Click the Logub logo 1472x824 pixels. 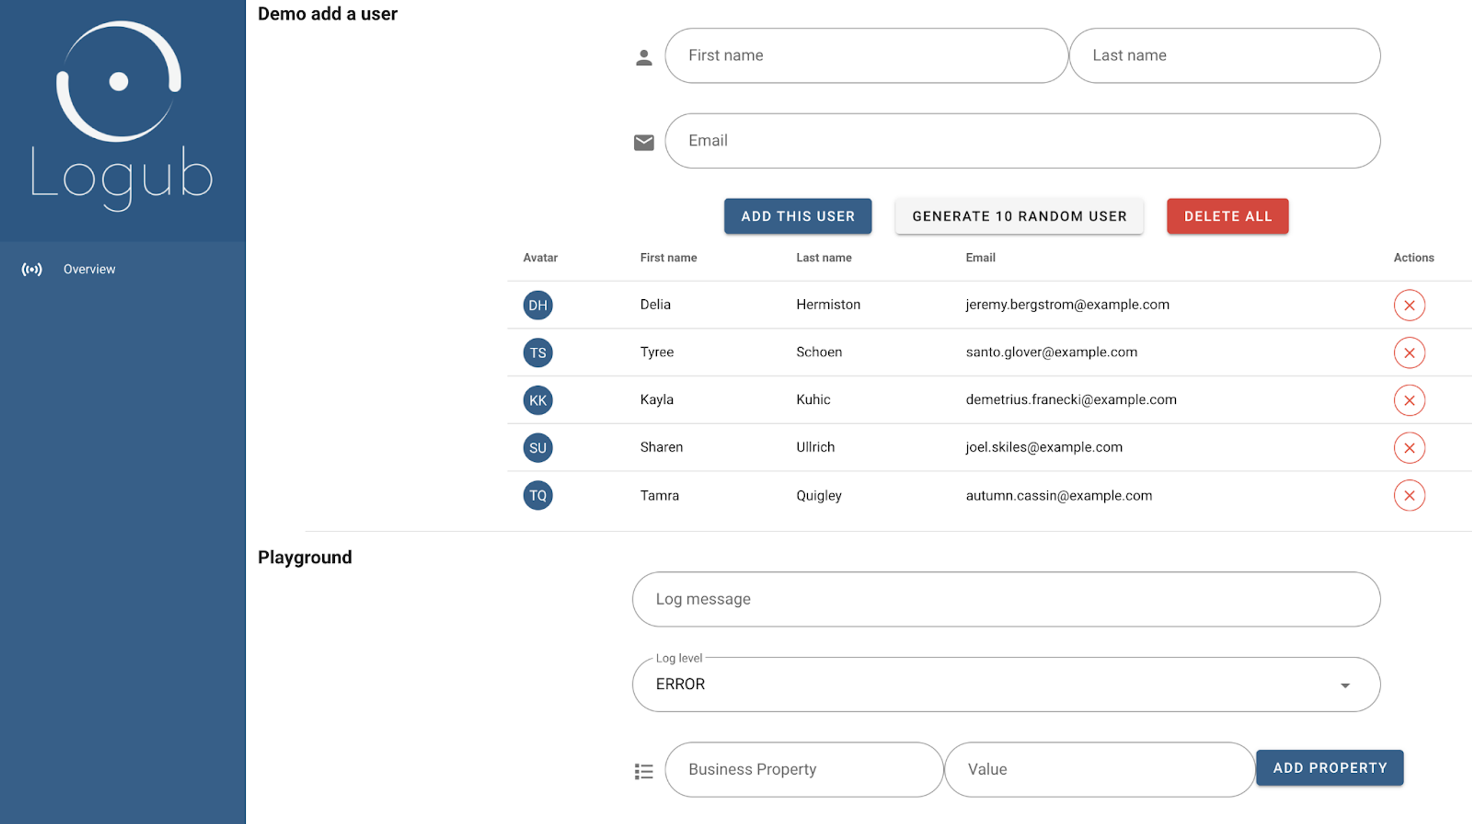[x=121, y=114]
